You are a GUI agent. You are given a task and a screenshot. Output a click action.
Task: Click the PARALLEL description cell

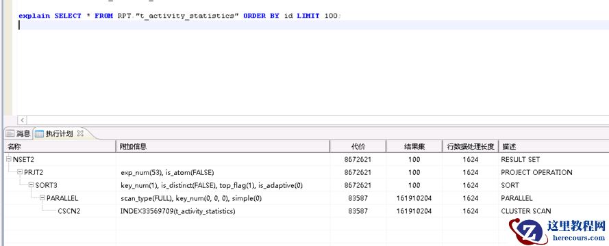517,198
